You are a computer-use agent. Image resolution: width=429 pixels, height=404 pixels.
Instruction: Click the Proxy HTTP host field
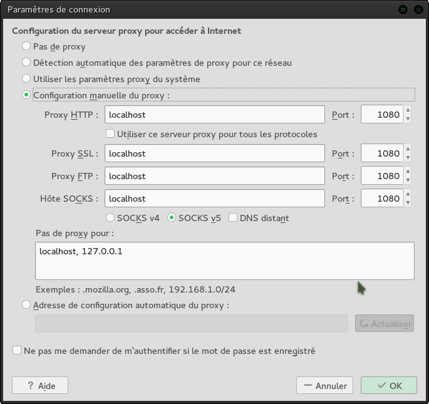click(214, 115)
